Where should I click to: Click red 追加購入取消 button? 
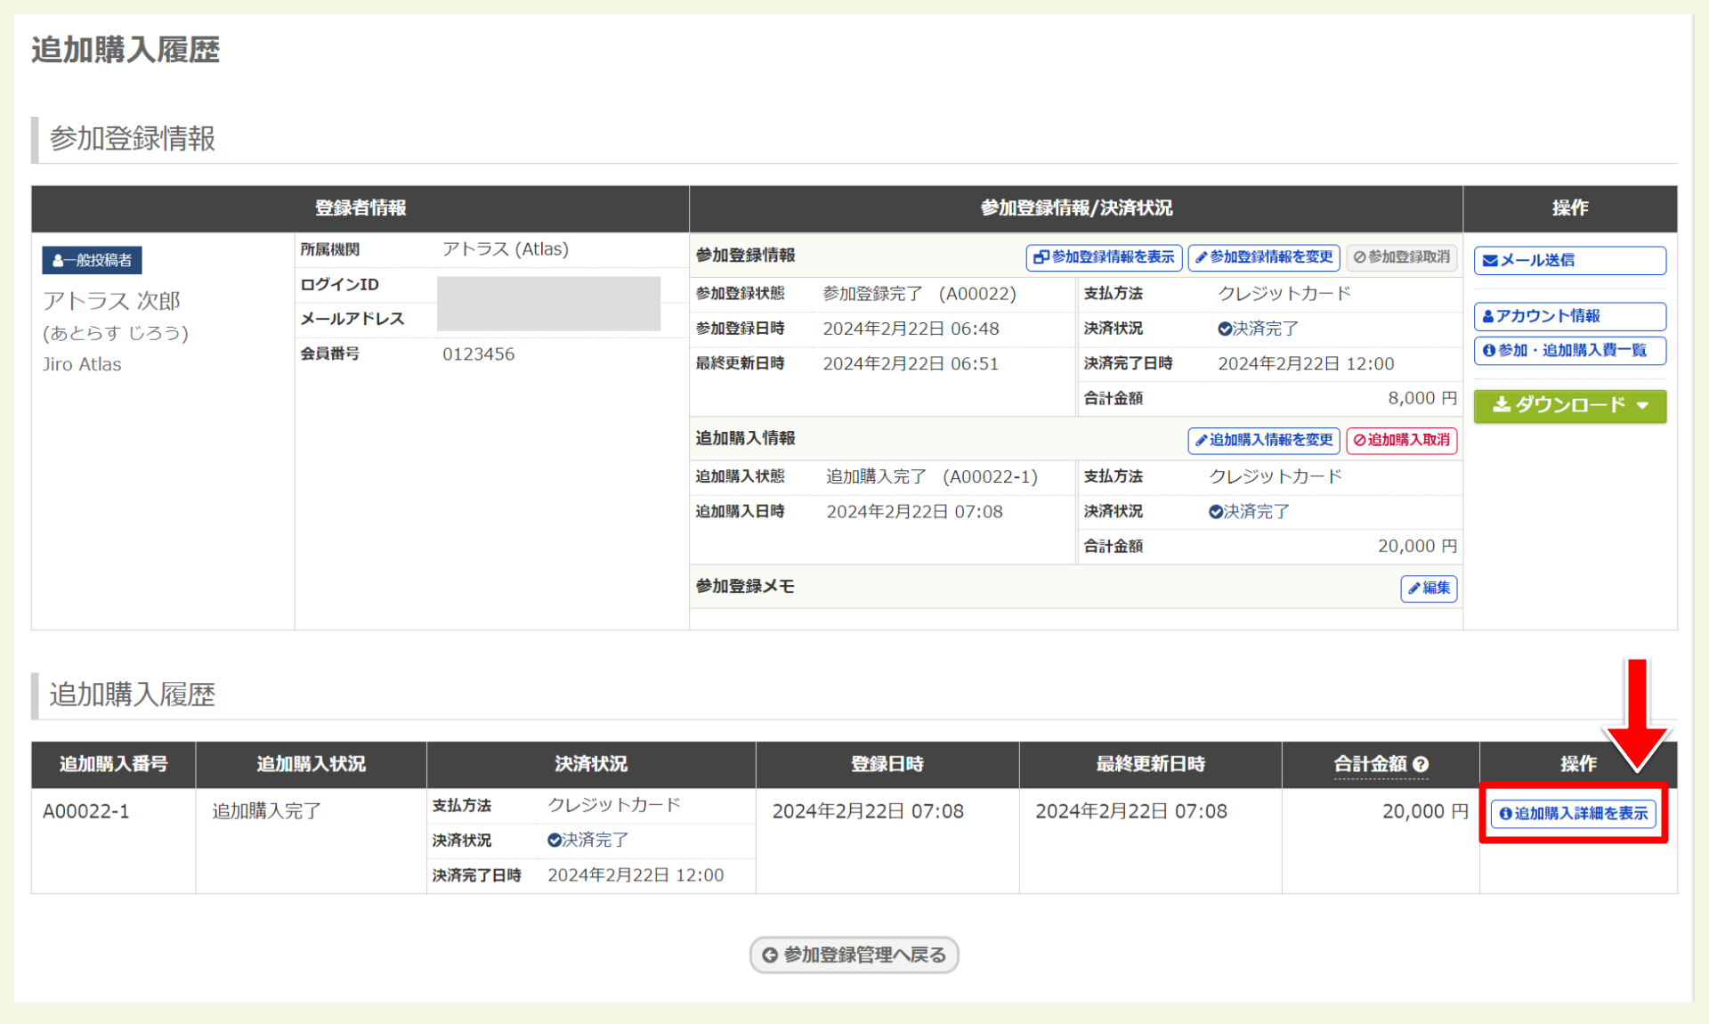point(1402,440)
